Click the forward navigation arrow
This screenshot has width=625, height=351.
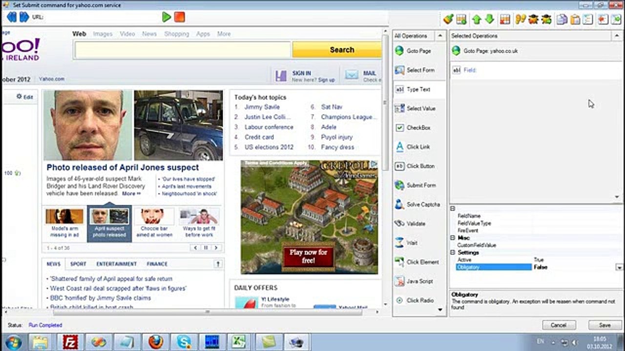24,17
